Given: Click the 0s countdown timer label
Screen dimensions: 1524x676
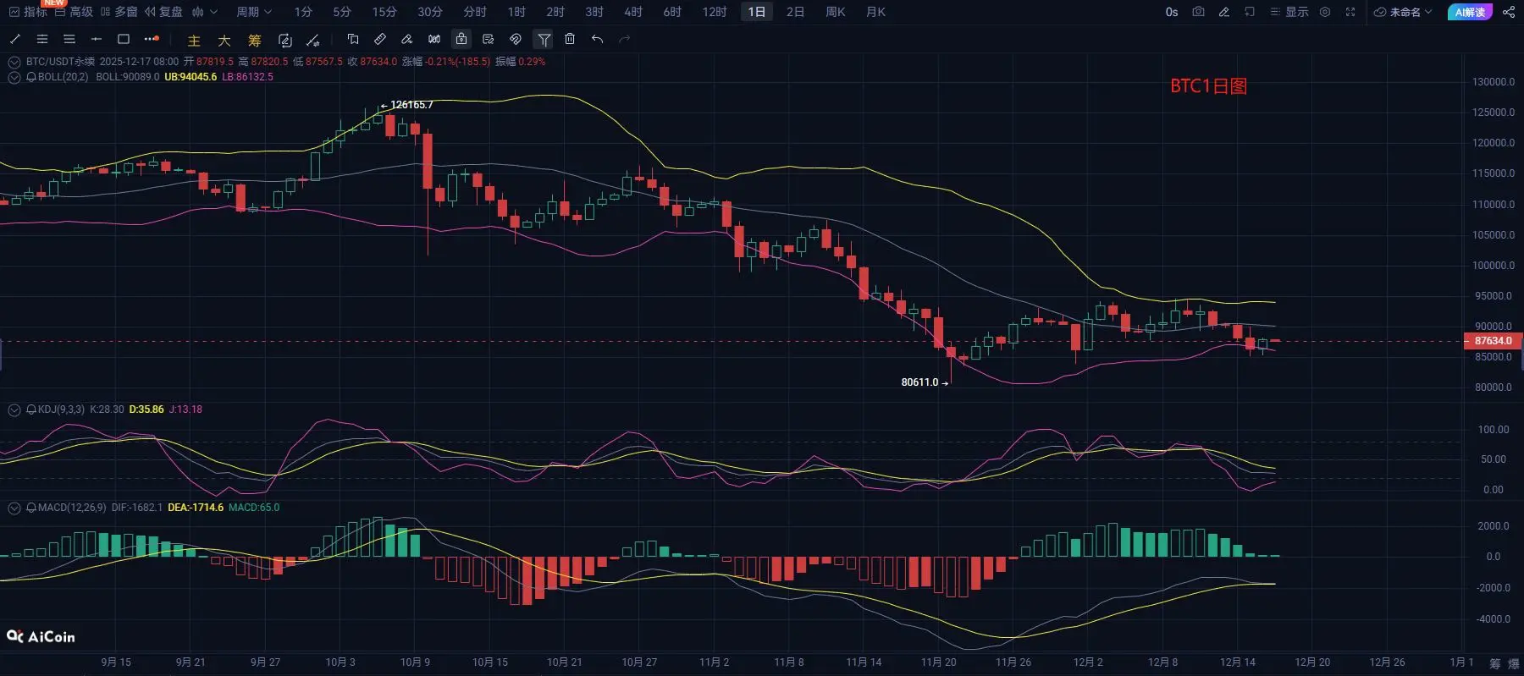Looking at the screenshot, I should tap(1172, 12).
